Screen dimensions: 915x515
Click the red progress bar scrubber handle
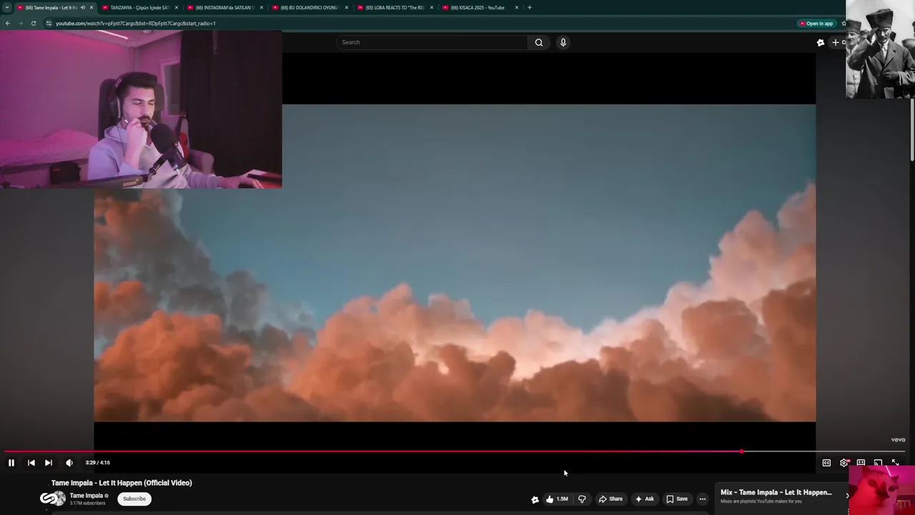pos(741,451)
